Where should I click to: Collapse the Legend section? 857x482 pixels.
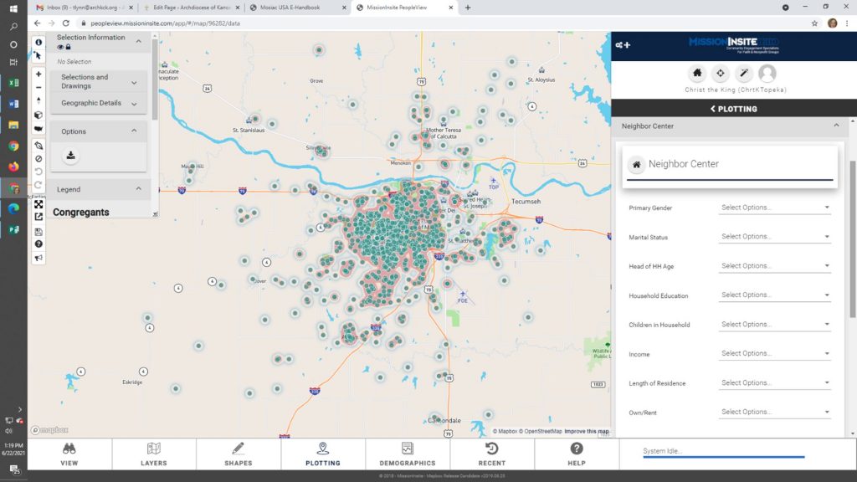[x=138, y=189]
